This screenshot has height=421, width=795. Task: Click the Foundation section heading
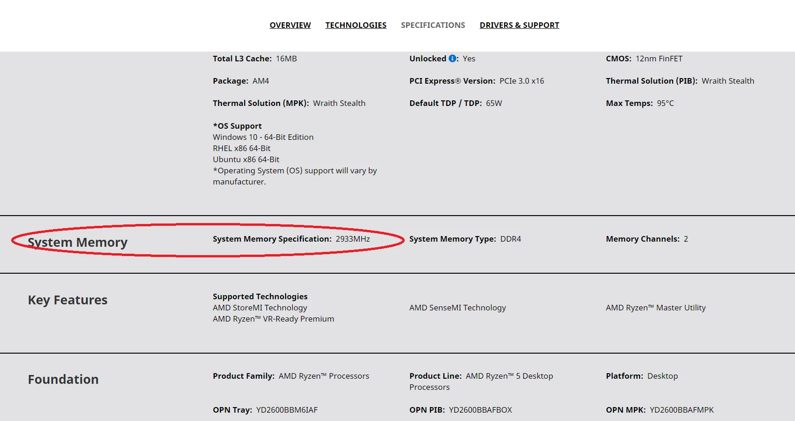(63, 380)
